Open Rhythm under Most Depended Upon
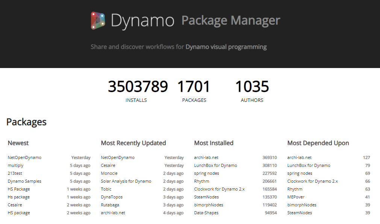 tap(295, 189)
